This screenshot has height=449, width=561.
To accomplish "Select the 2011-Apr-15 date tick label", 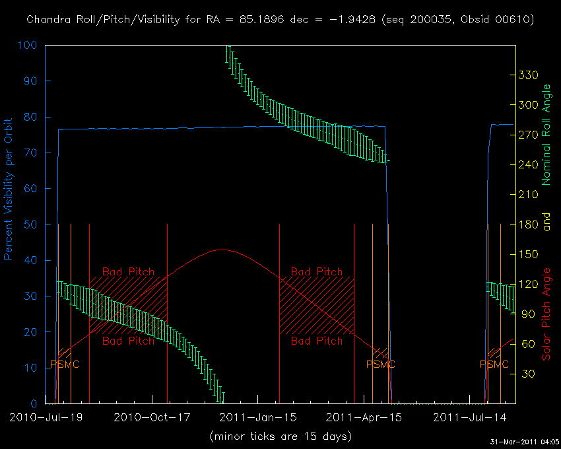I will 362,417.
